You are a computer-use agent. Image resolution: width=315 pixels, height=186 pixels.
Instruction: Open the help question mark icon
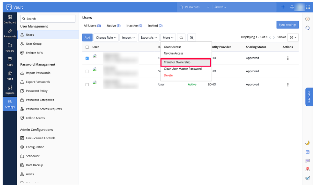pos(307,19)
